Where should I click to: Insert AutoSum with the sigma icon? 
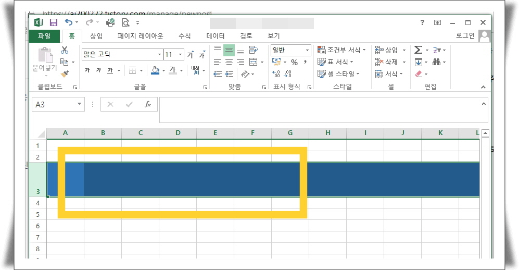(x=418, y=50)
